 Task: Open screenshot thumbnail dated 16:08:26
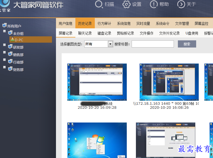[169, 82]
